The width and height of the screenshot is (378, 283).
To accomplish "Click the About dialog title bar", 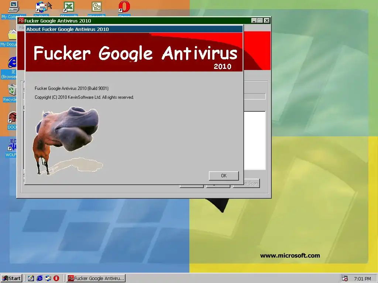I will 134,29.
